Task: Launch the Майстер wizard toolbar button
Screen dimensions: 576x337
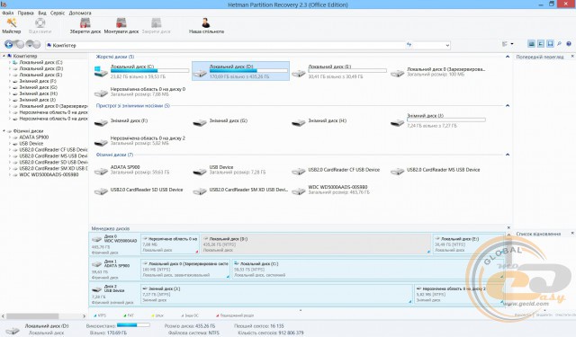Action: coord(12,26)
